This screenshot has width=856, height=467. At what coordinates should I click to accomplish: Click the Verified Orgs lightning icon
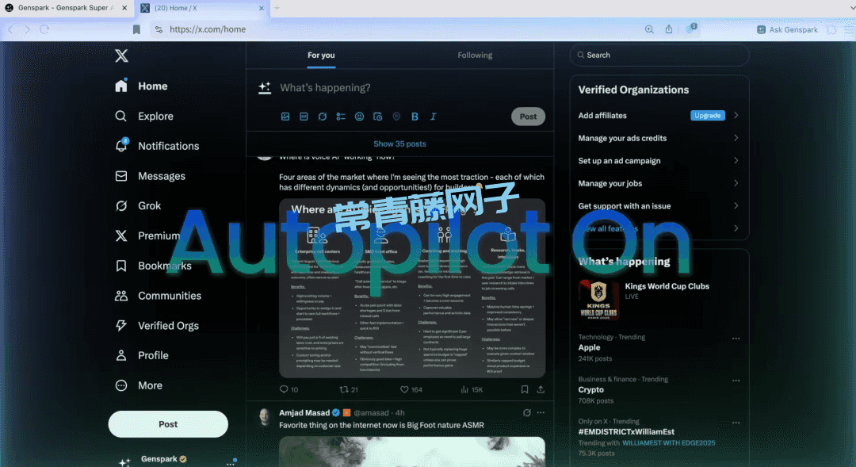(x=121, y=326)
